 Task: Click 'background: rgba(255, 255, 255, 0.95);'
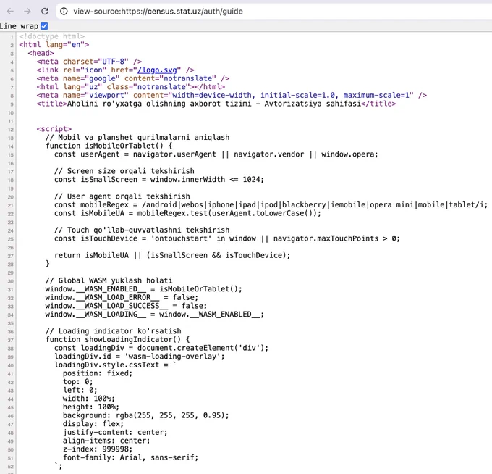(x=146, y=415)
